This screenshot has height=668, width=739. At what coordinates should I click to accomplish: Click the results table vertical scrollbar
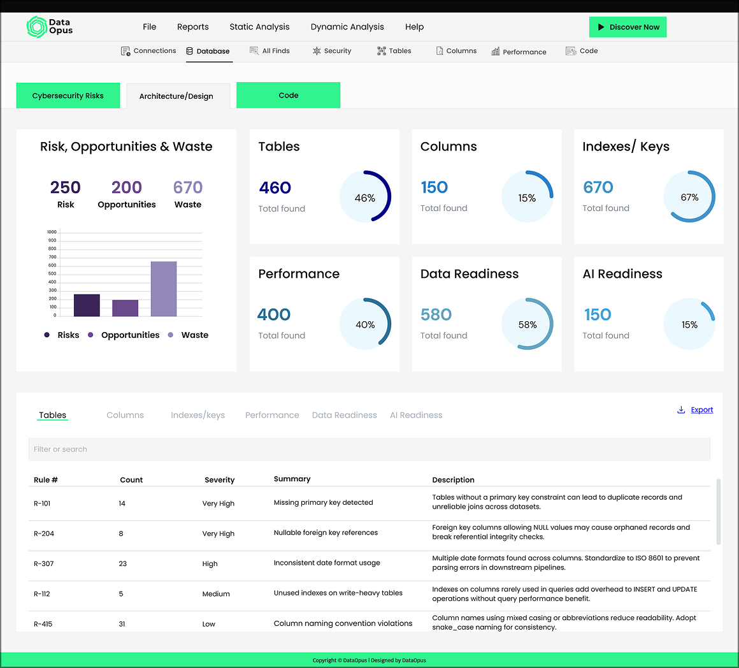[718, 511]
